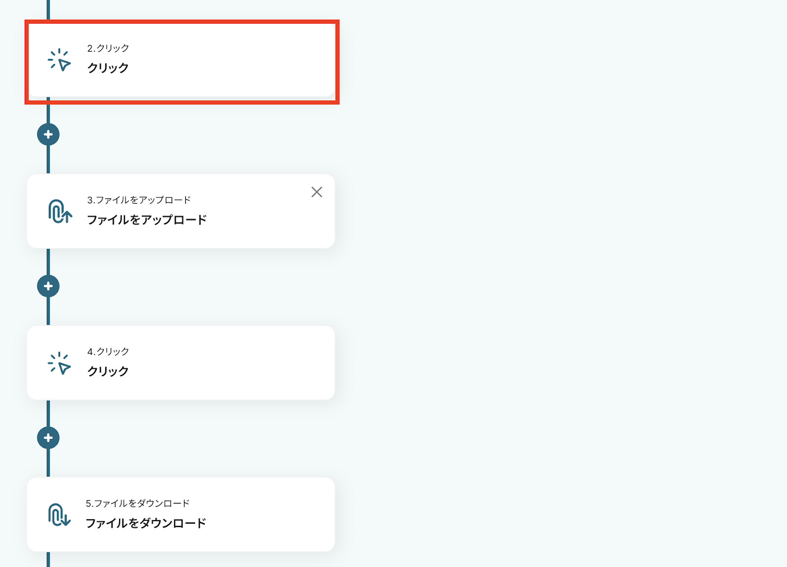Click the cursor icon in step 2

coord(60,60)
